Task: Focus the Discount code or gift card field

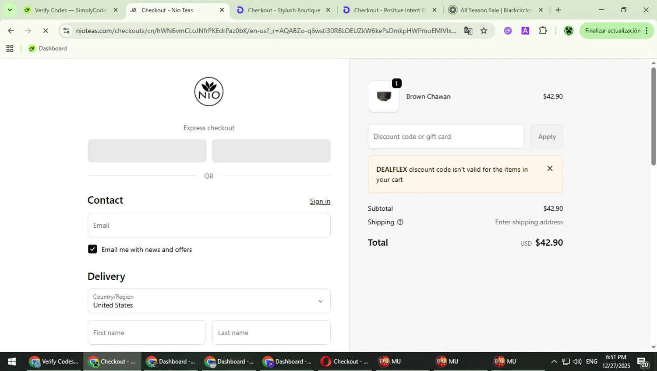Action: (446, 136)
